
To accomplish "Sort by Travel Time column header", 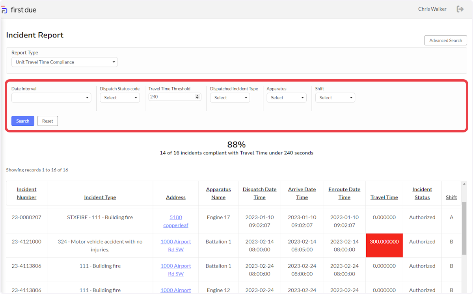I will [x=384, y=197].
